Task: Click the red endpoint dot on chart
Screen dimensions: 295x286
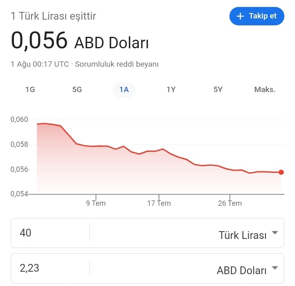Action: [281, 172]
